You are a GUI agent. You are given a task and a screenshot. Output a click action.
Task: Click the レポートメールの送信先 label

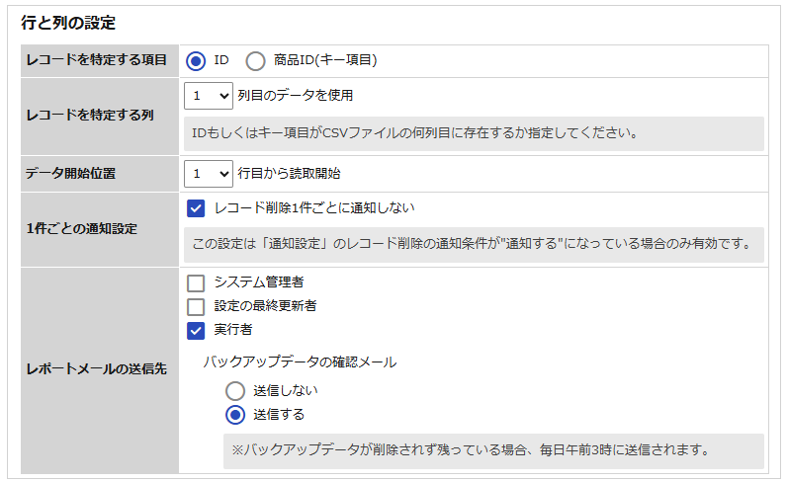(x=96, y=369)
